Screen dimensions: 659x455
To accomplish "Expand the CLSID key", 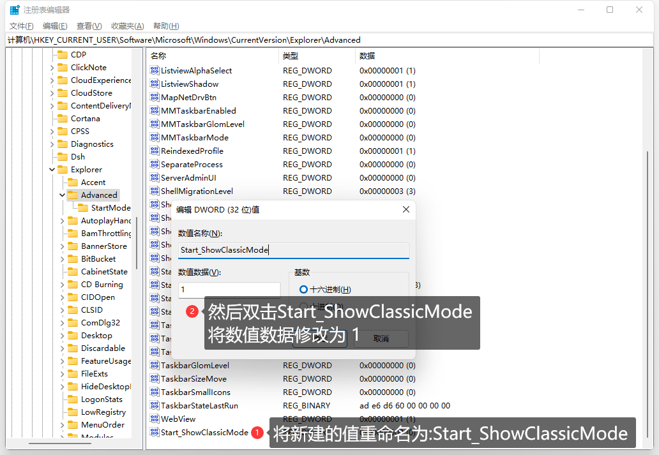I will click(62, 310).
